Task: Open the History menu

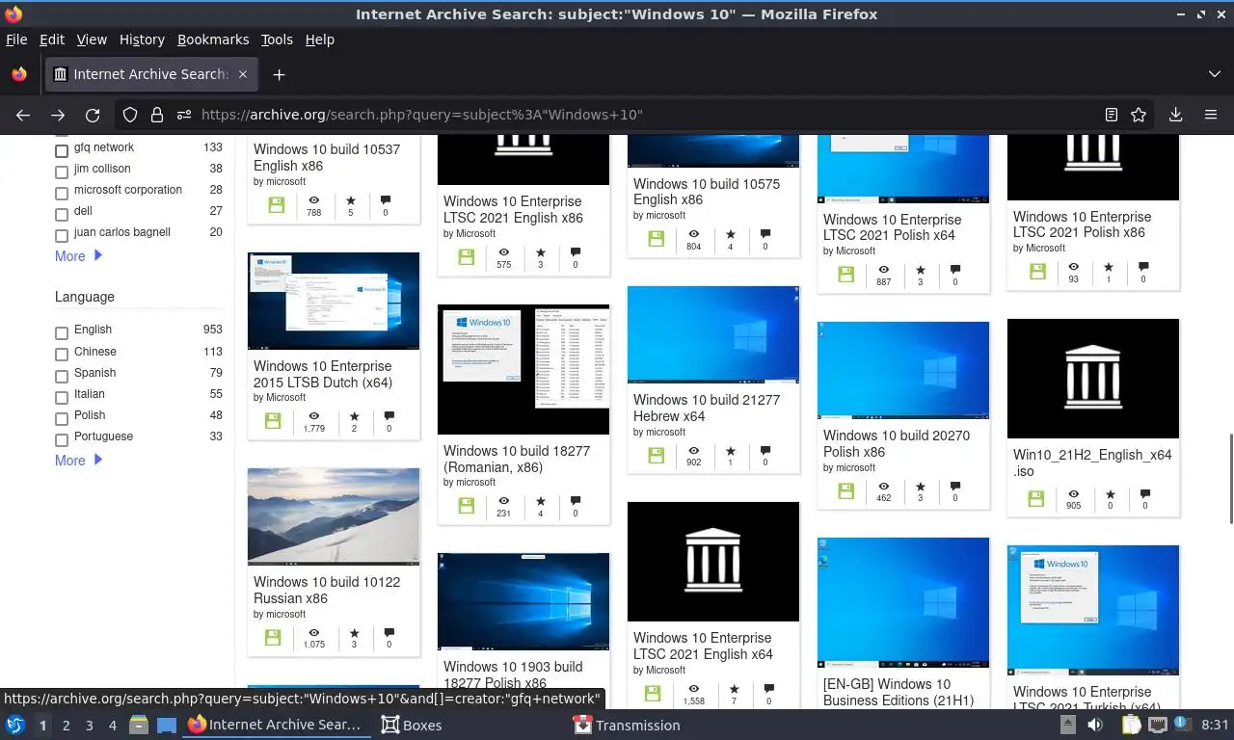Action: (x=142, y=40)
